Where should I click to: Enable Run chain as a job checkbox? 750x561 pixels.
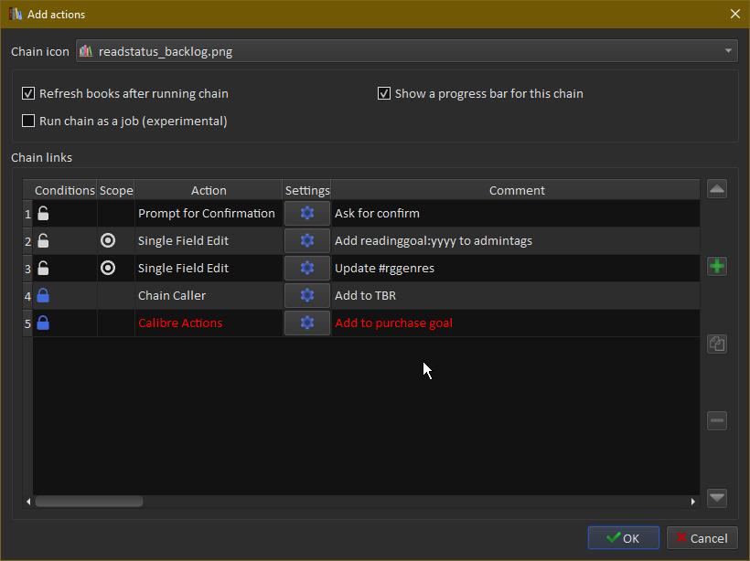28,121
